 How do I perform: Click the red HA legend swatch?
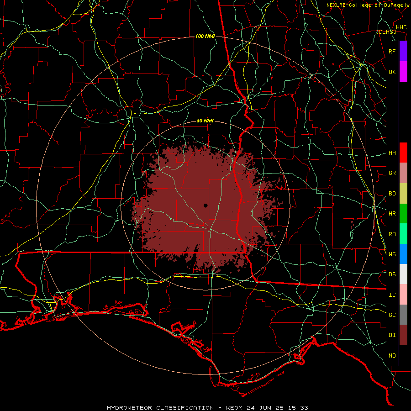point(403,153)
